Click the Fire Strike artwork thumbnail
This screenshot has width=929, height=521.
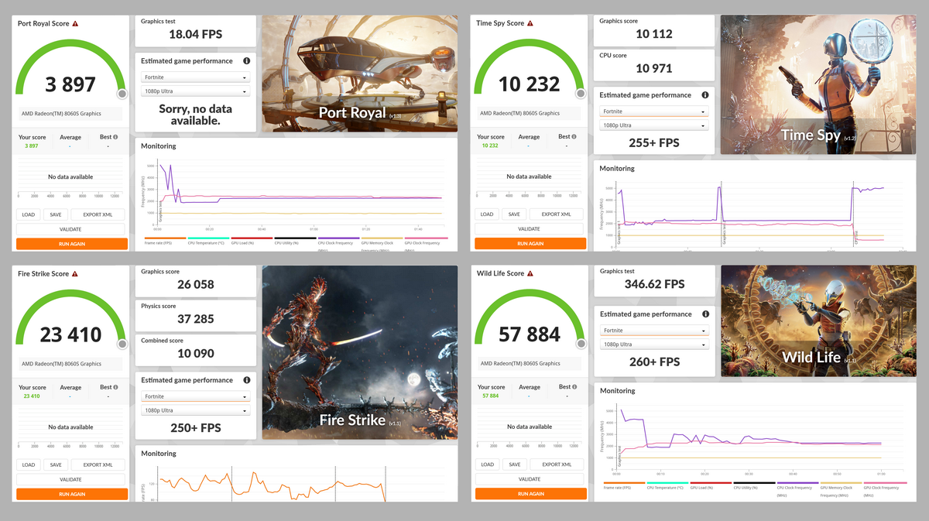[x=360, y=352]
